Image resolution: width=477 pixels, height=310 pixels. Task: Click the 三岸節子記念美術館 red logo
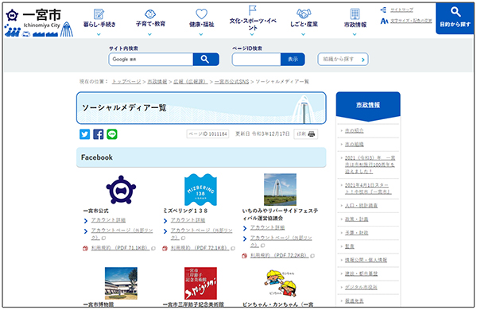pos(200,284)
